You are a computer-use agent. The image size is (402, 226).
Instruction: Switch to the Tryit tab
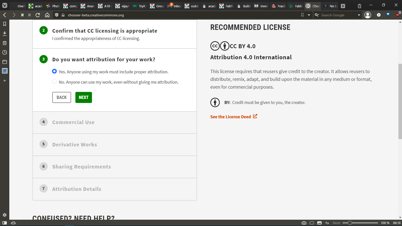coord(140,6)
